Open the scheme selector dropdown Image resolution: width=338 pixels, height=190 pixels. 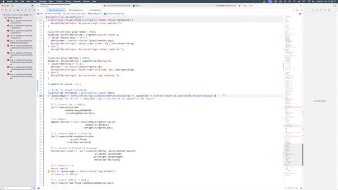click(118, 6)
